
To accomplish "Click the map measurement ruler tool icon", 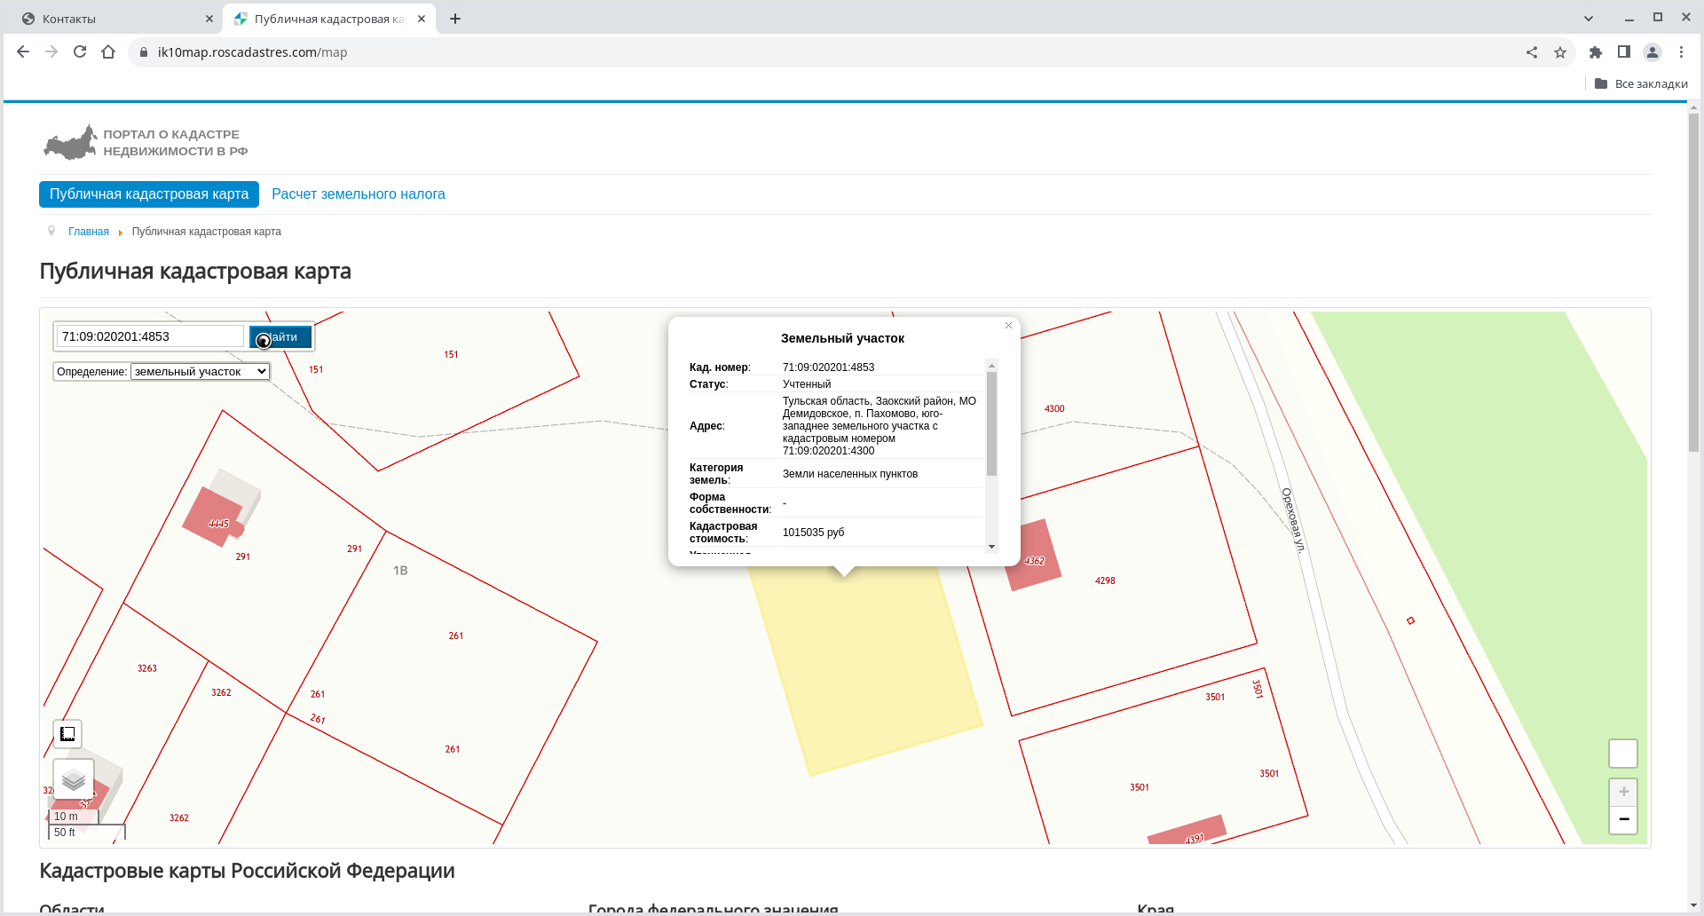I will 67,734.
